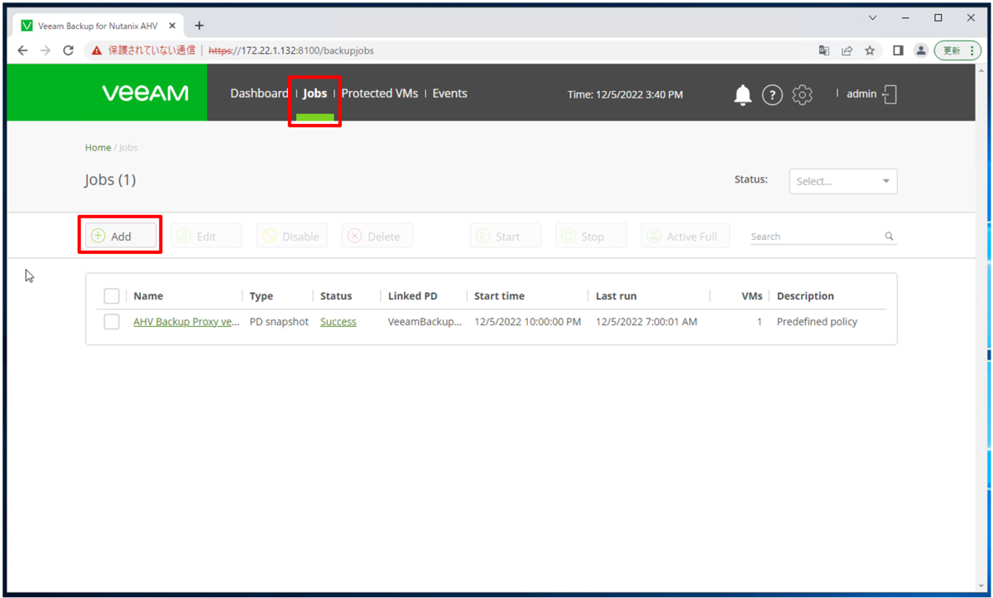
Task: Click the browser address bar URL
Action: [x=290, y=50]
